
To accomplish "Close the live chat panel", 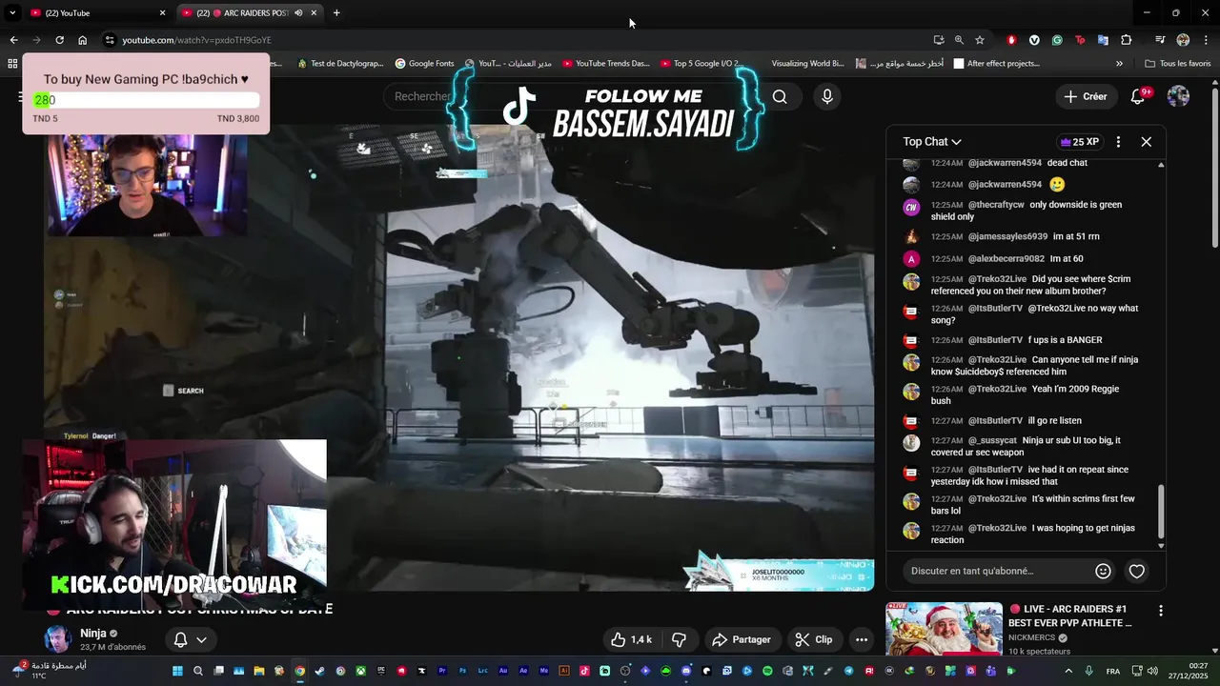I will 1147,142.
